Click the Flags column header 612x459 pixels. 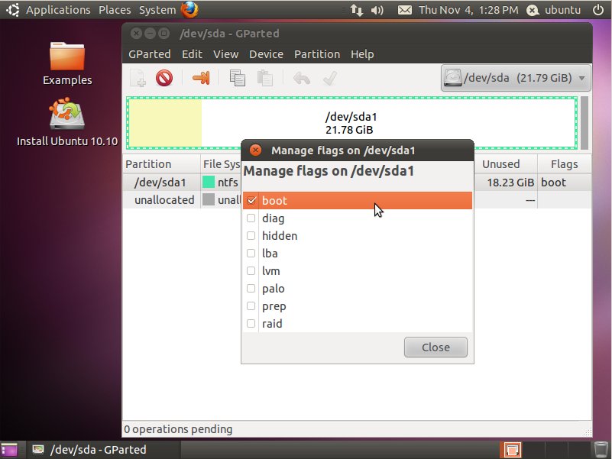[565, 164]
